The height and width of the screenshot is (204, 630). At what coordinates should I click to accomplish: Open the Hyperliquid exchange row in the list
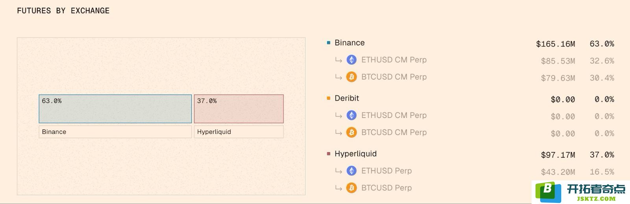471,154
